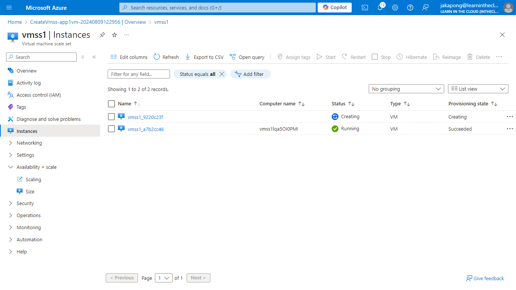
Task: Close the vmss1 Instances blade
Action: [x=502, y=35]
